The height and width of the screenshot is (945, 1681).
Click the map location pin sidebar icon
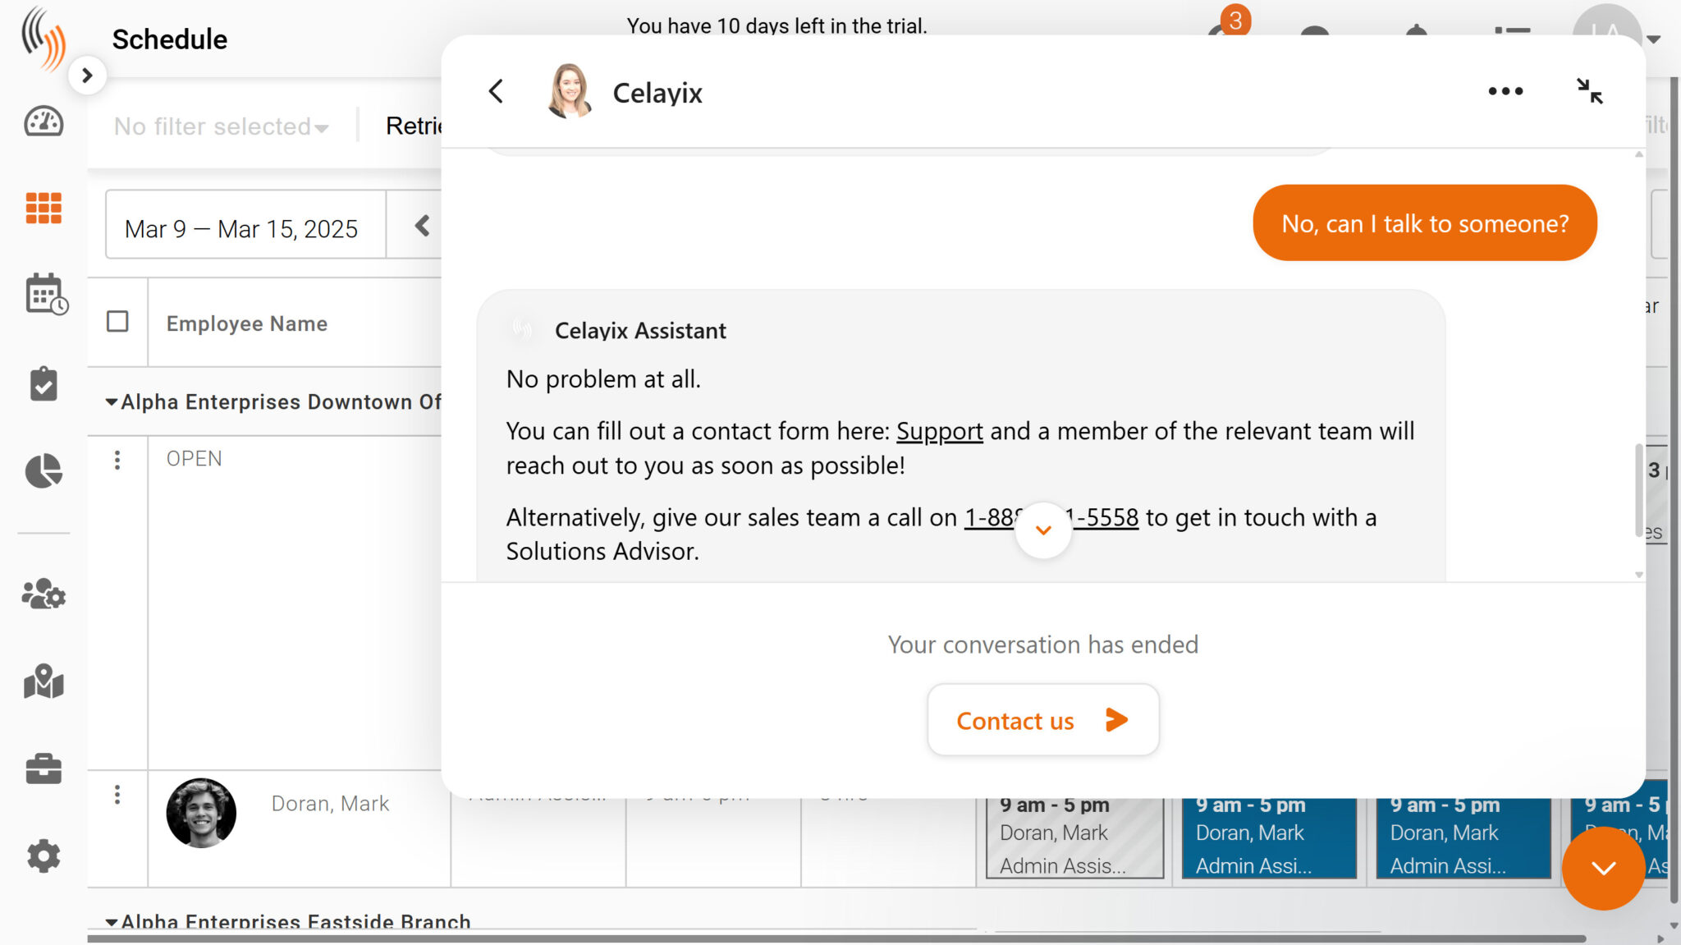pos(44,681)
